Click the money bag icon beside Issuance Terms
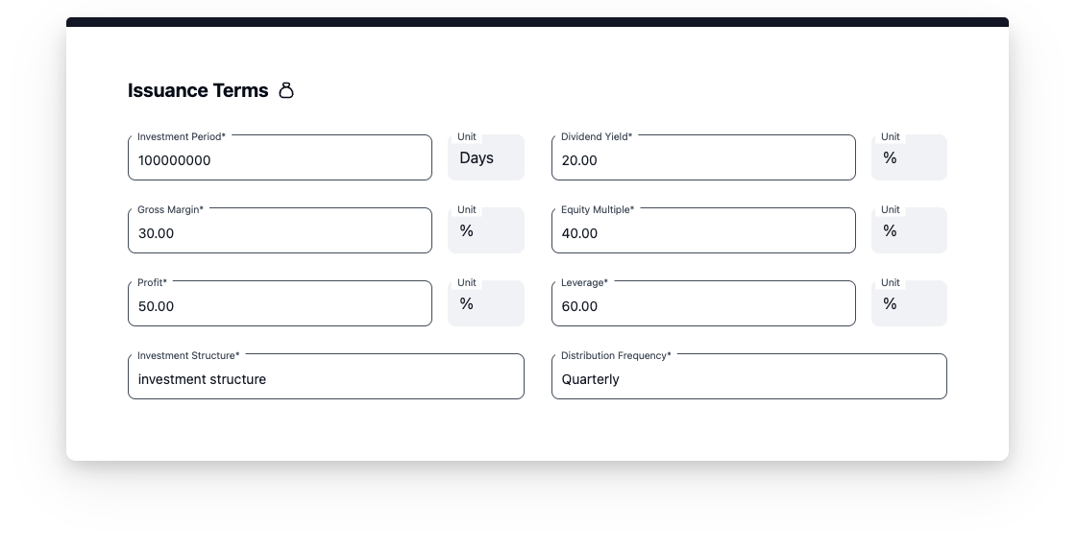This screenshot has width=1077, height=552. click(286, 90)
